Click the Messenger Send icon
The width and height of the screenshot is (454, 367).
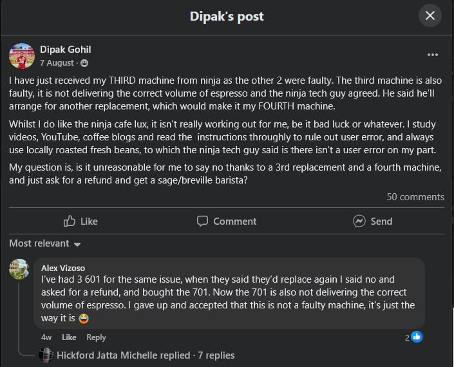coord(359,221)
